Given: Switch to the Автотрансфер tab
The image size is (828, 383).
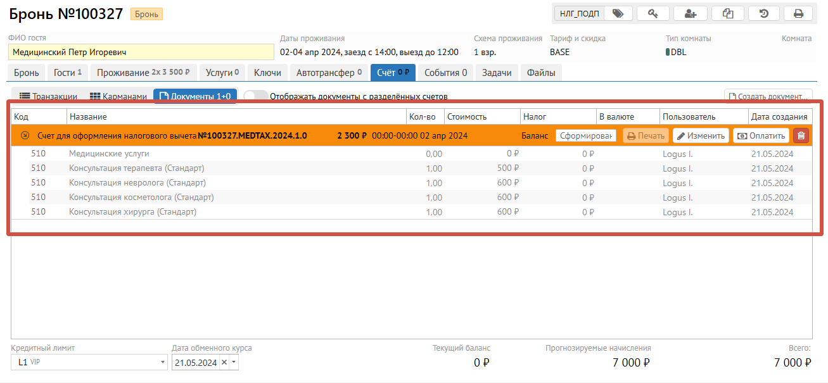Looking at the screenshot, I should pos(329,73).
